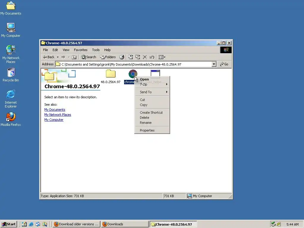Toggle the Folders pane button
The width and height of the screenshot is (304, 228).
point(108,57)
